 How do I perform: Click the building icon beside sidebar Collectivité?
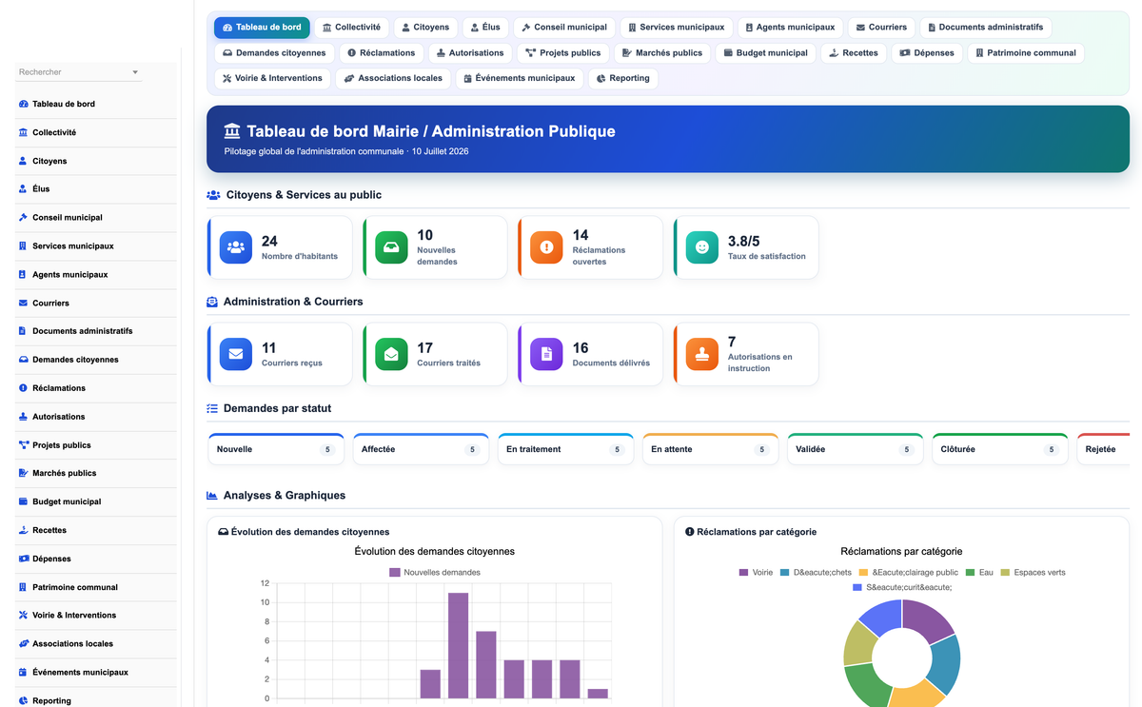coord(23,132)
